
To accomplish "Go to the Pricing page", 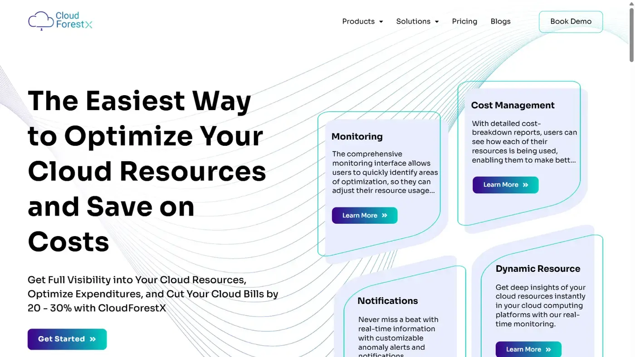I will tap(464, 21).
